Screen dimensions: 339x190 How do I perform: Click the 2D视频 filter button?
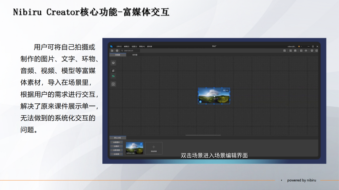click(x=117, y=154)
